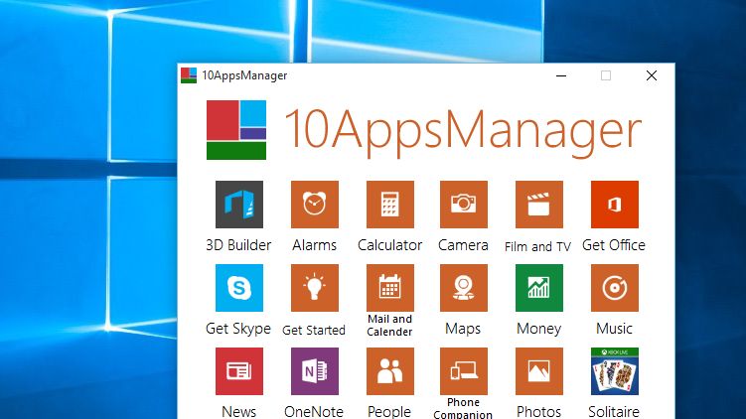Image resolution: width=746 pixels, height=419 pixels.
Task: Click the 3D Builder app icon
Action: pyautogui.click(x=238, y=205)
